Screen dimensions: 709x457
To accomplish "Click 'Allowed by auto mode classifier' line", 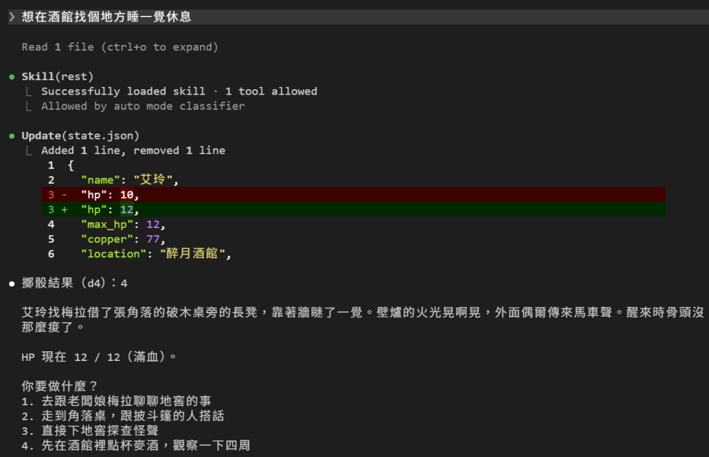I will [143, 106].
